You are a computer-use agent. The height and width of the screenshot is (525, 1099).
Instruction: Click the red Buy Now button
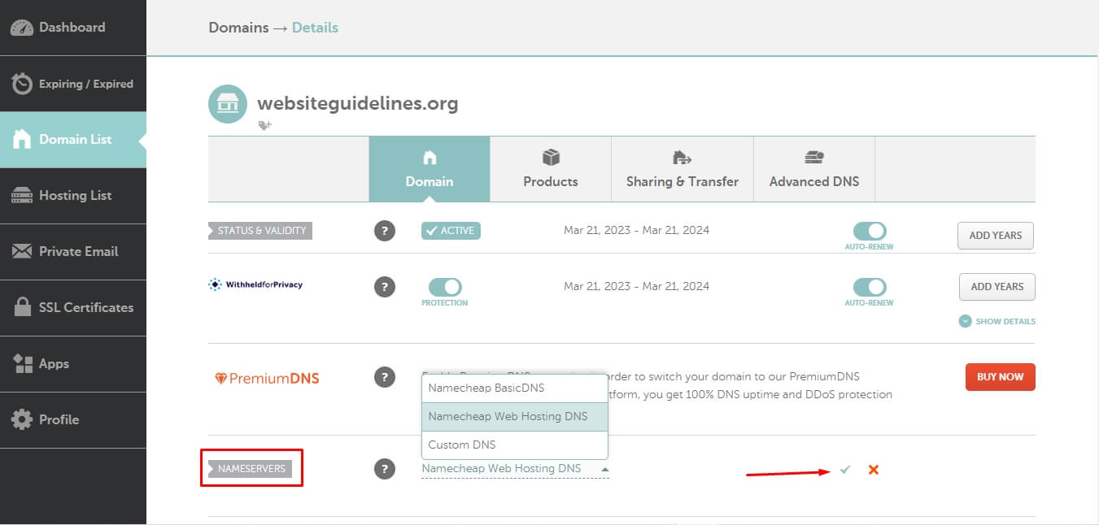1000,377
